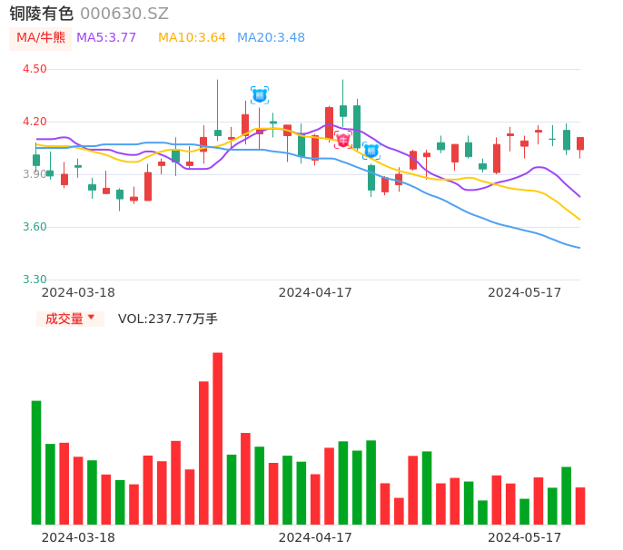Click the 2024-03-18 date label under the volume chart
Image resolution: width=623 pixels, height=550 pixels.
78,537
